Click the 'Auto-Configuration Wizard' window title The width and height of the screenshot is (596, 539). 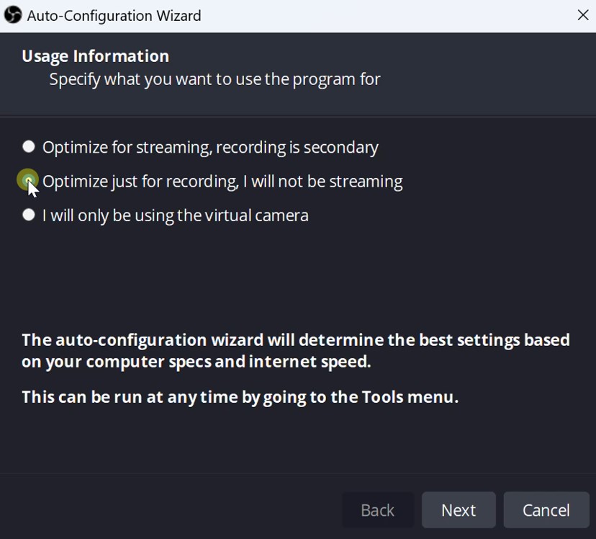[x=114, y=16]
